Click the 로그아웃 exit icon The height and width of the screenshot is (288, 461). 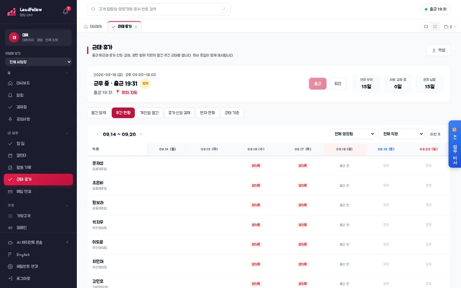pos(10,278)
